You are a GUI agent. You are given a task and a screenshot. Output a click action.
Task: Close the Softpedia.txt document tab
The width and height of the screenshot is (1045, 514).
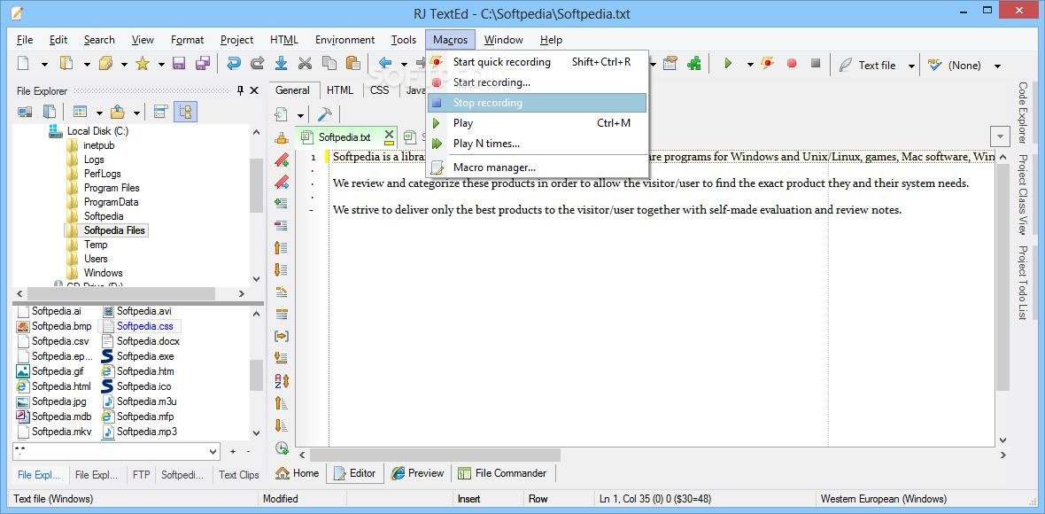pyautogui.click(x=389, y=135)
